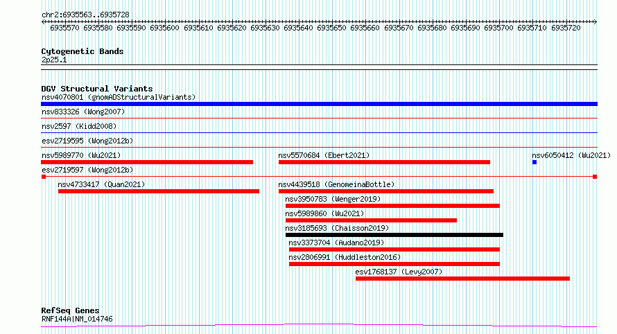Select the red nsv3950783 variant bar
The width and height of the screenshot is (617, 334).
point(392,206)
